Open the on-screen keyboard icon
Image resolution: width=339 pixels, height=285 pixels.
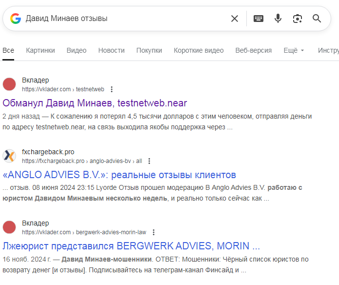[x=259, y=19]
